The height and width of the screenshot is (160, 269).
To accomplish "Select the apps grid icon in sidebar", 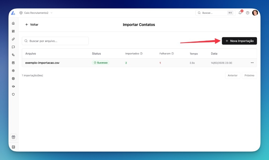I will [13, 31].
